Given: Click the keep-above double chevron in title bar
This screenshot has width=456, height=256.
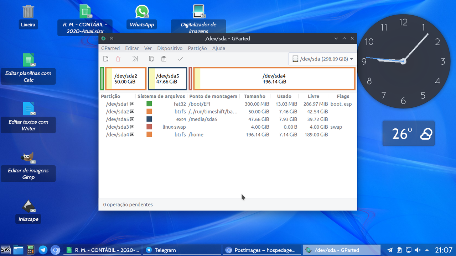Looking at the screenshot, I should tap(112, 38).
